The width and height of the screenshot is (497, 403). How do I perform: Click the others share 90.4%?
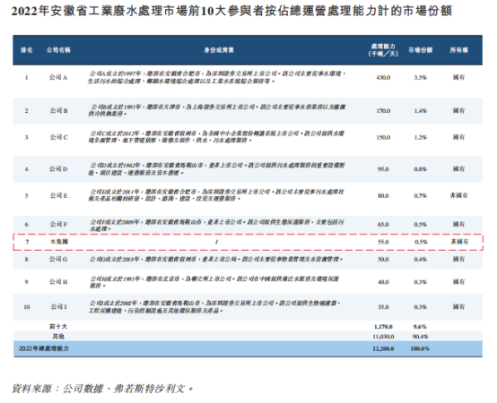click(x=420, y=336)
